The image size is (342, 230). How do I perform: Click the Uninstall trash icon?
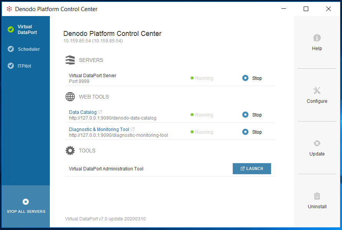(x=317, y=196)
